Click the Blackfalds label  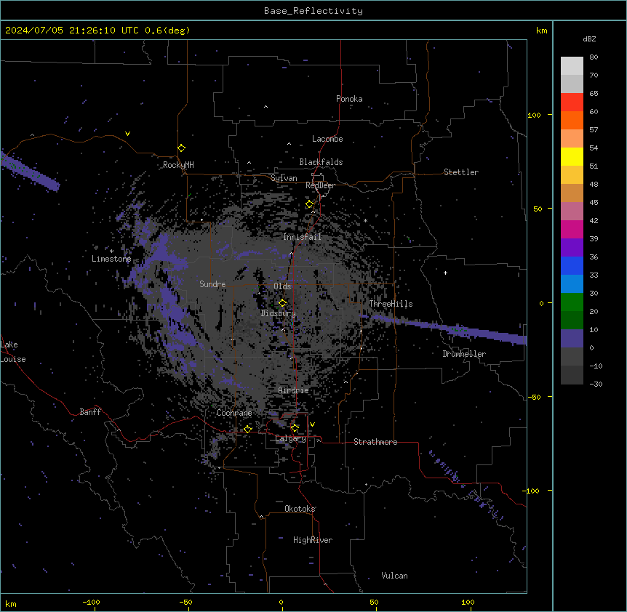pyautogui.click(x=321, y=162)
